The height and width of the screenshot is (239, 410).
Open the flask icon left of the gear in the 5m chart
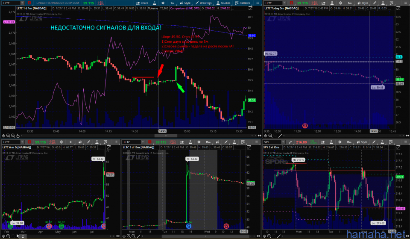pyautogui.click(x=332, y=3)
